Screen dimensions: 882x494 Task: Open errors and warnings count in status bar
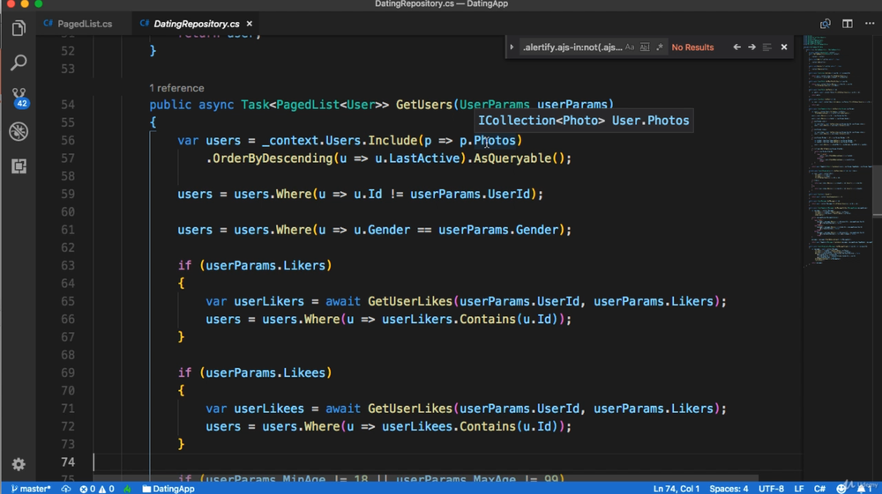pos(97,489)
